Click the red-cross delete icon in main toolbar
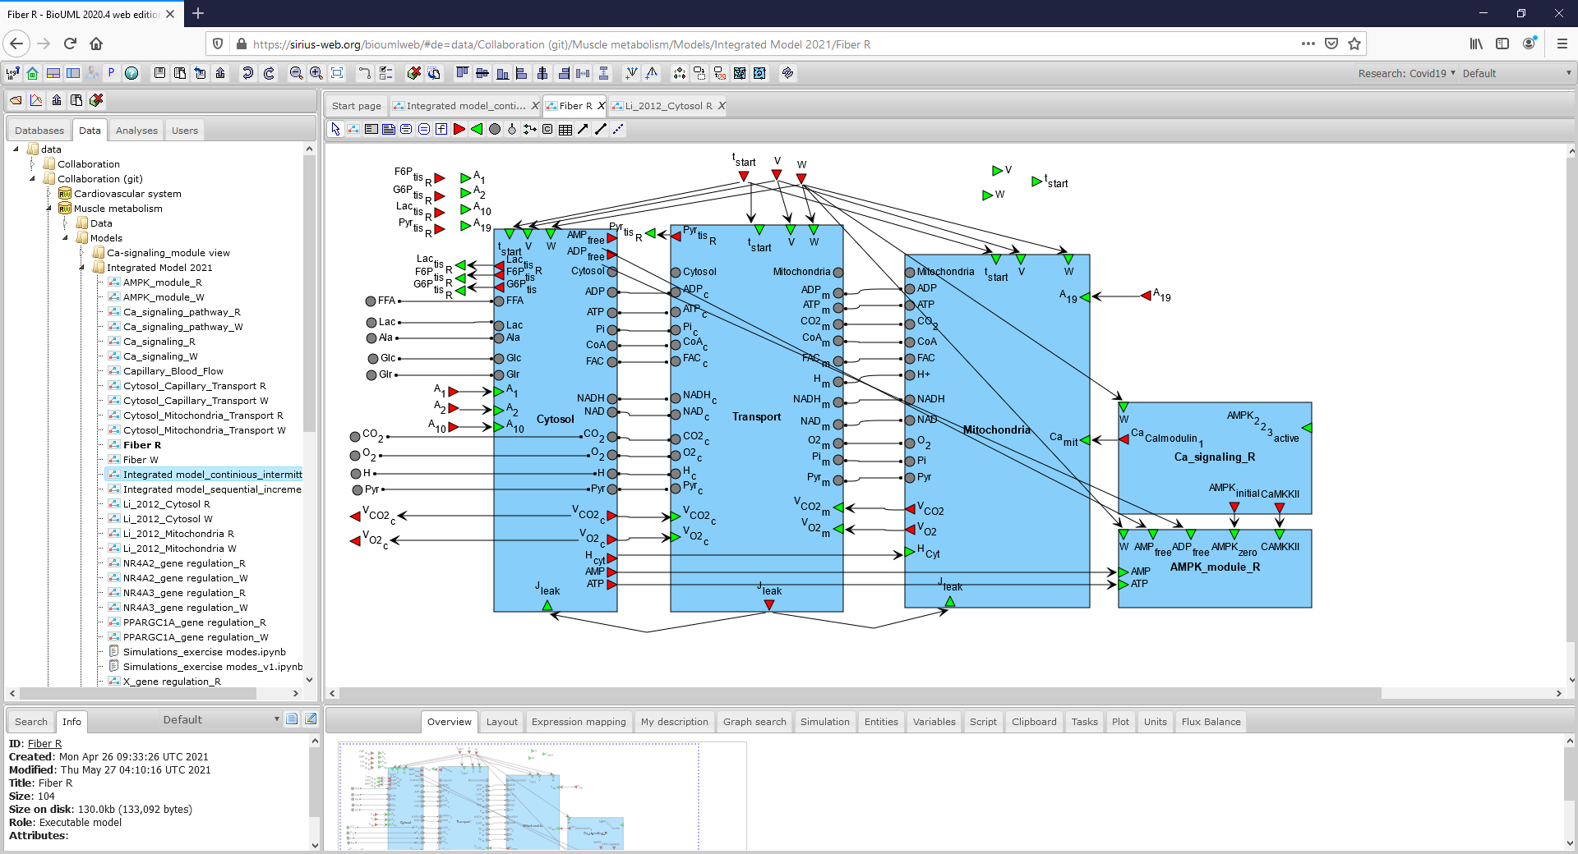 pyautogui.click(x=414, y=73)
